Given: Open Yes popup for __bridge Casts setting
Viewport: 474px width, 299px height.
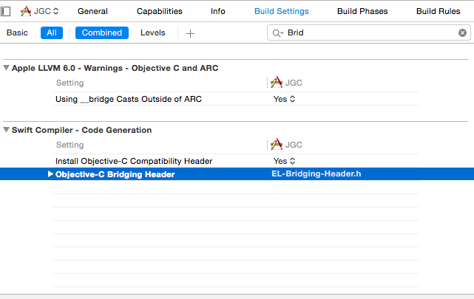Looking at the screenshot, I should coord(284,99).
